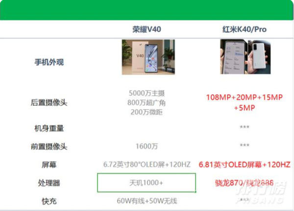The height and width of the screenshot is (211, 294).
Task: Select the 手机外观 row label
Action: pos(49,62)
